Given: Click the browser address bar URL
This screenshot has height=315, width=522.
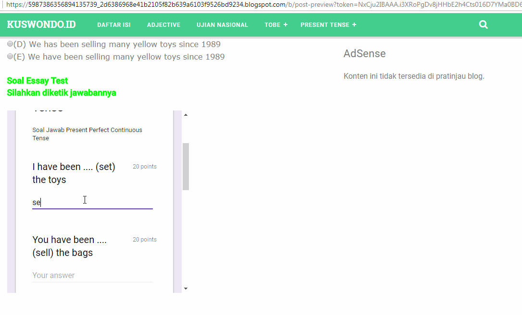Looking at the screenshot, I should pos(263,5).
